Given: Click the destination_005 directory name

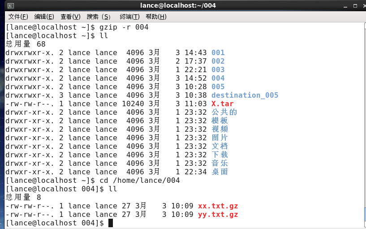Looking at the screenshot, I should (245, 95).
